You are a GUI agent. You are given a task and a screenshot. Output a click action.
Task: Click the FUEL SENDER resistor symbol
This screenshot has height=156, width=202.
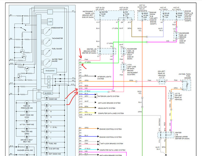pyautogui.click(x=187, y=85)
